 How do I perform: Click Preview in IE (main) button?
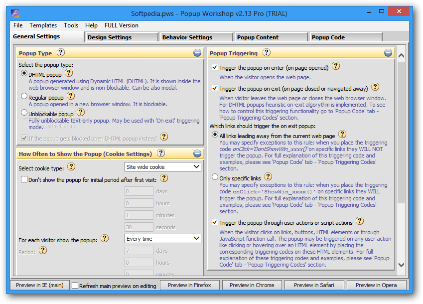coord(40,285)
